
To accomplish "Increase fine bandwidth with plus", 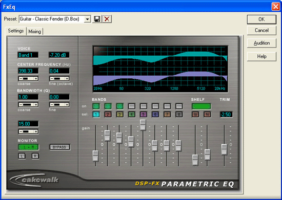I will 67,104.
